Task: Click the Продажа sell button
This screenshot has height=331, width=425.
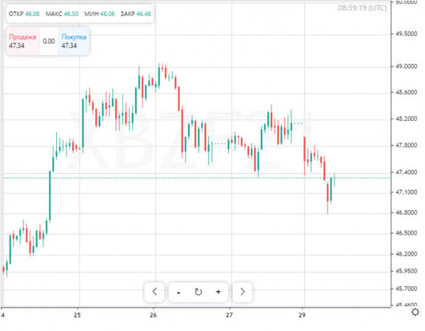Action: pos(23,41)
